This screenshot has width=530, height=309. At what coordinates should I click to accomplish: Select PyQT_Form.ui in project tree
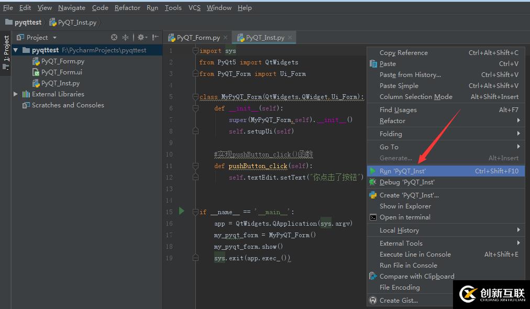[61, 72]
